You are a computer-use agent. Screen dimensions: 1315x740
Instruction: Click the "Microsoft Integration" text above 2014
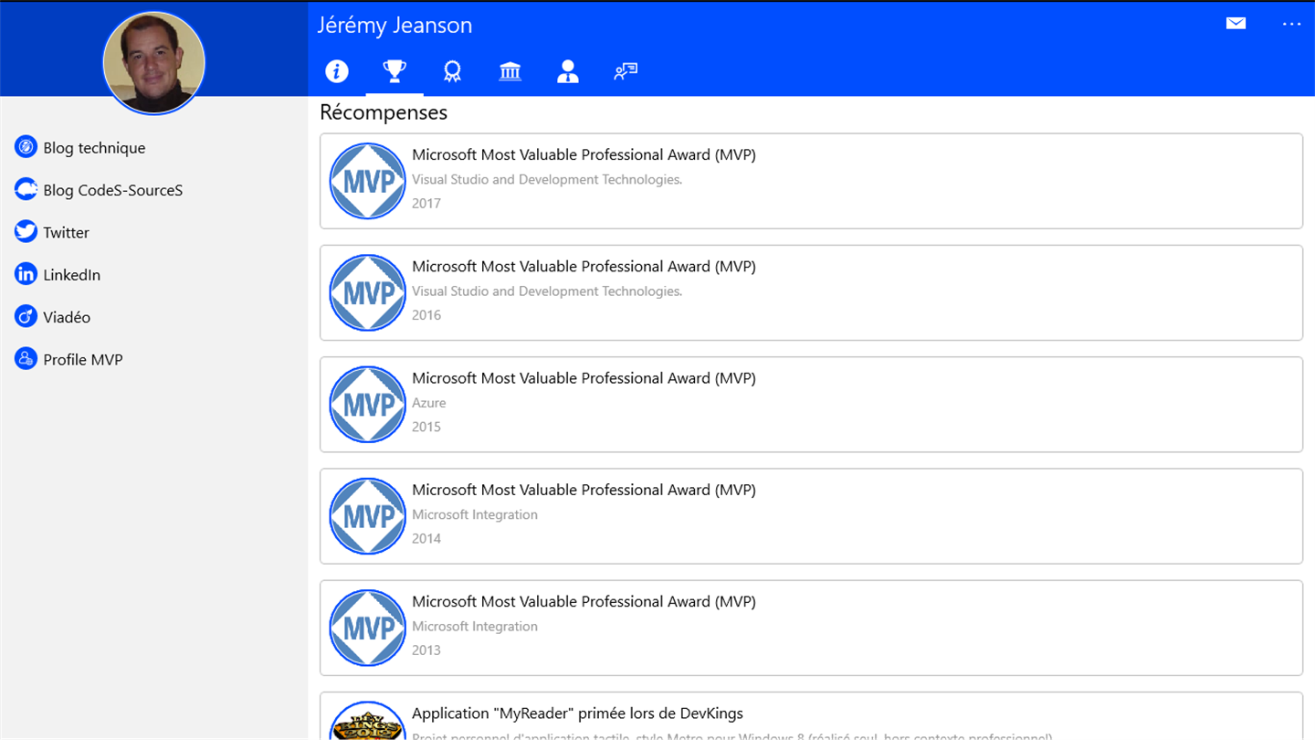tap(475, 514)
